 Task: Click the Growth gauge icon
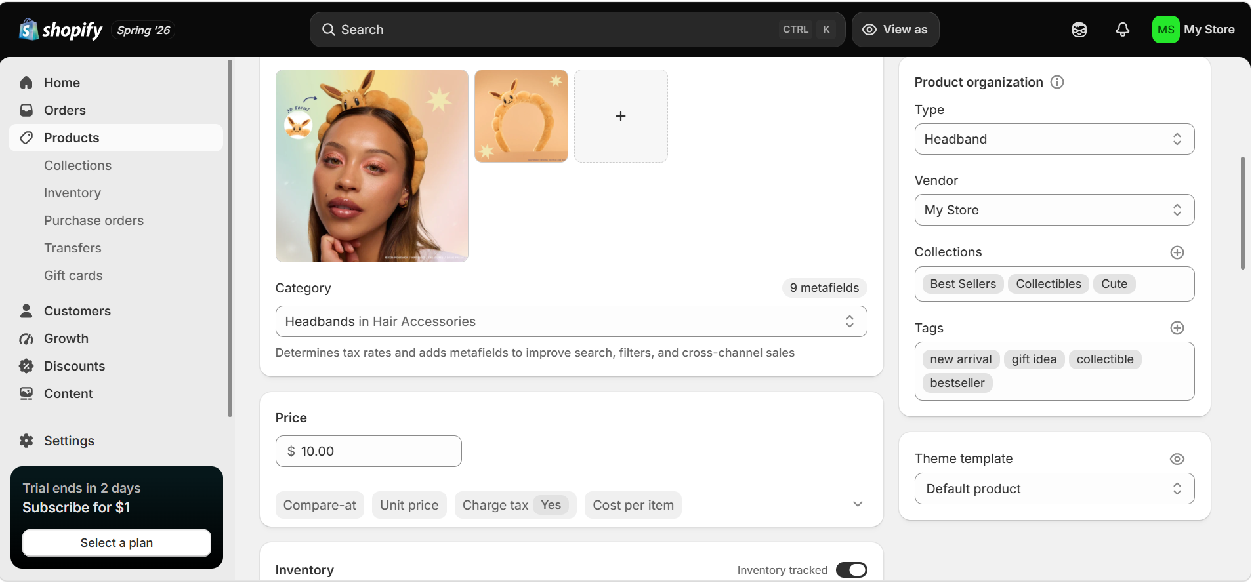point(26,338)
